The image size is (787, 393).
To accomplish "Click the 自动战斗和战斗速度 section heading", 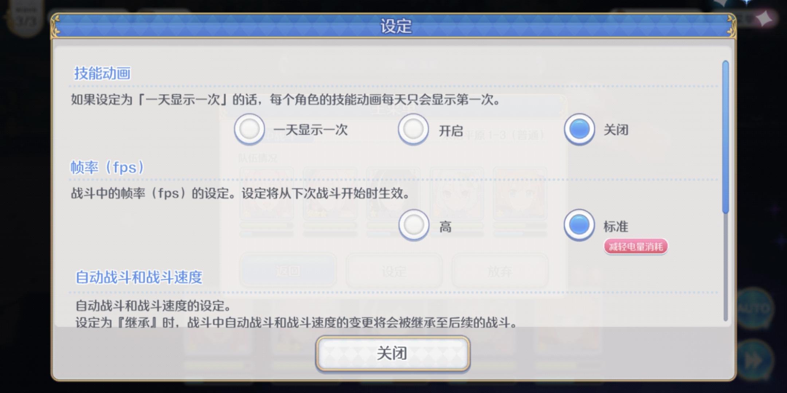I will [x=139, y=277].
